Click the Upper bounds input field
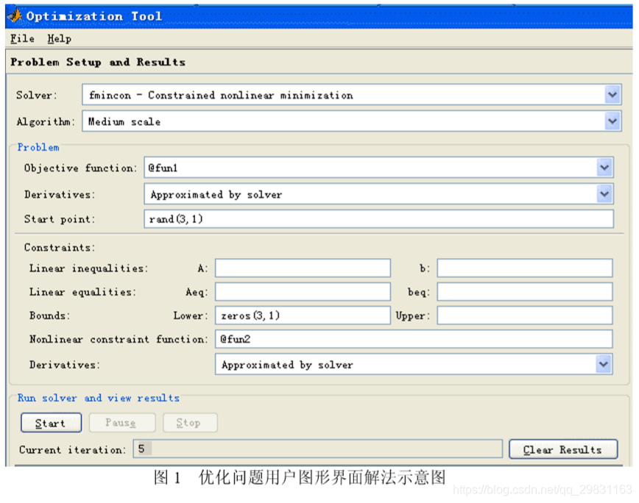The image size is (639, 503). click(525, 315)
